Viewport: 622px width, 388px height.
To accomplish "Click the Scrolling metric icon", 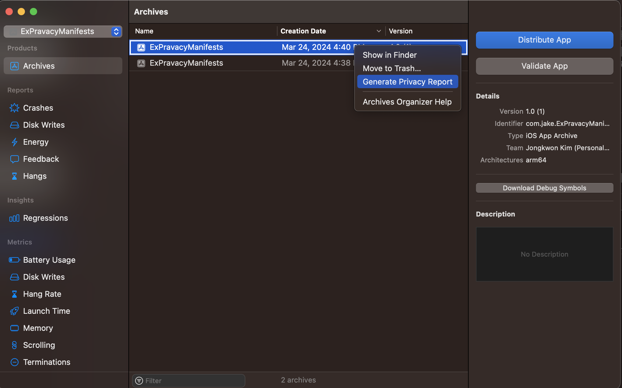I will (x=14, y=345).
